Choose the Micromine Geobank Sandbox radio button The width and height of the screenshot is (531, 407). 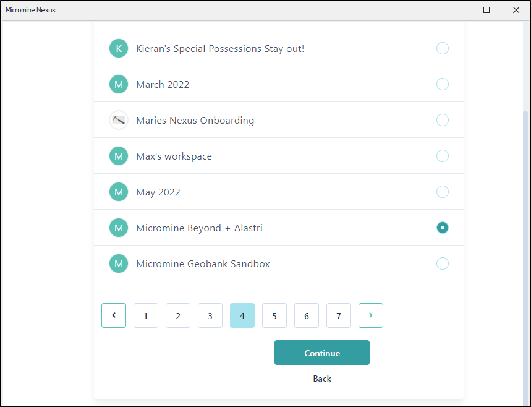(443, 263)
